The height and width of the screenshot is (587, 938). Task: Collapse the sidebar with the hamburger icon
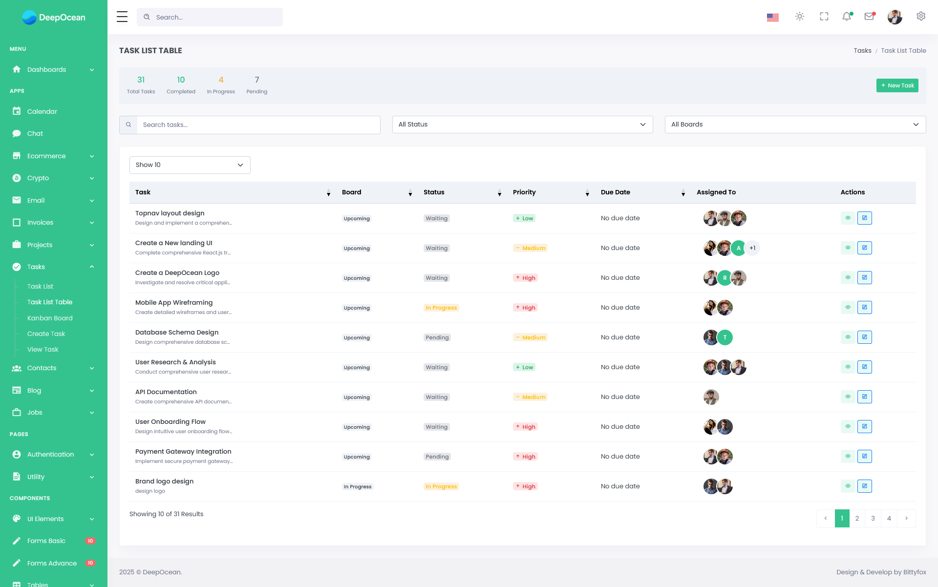122,16
